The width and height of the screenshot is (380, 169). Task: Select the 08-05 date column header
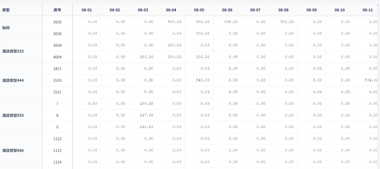tap(199, 10)
